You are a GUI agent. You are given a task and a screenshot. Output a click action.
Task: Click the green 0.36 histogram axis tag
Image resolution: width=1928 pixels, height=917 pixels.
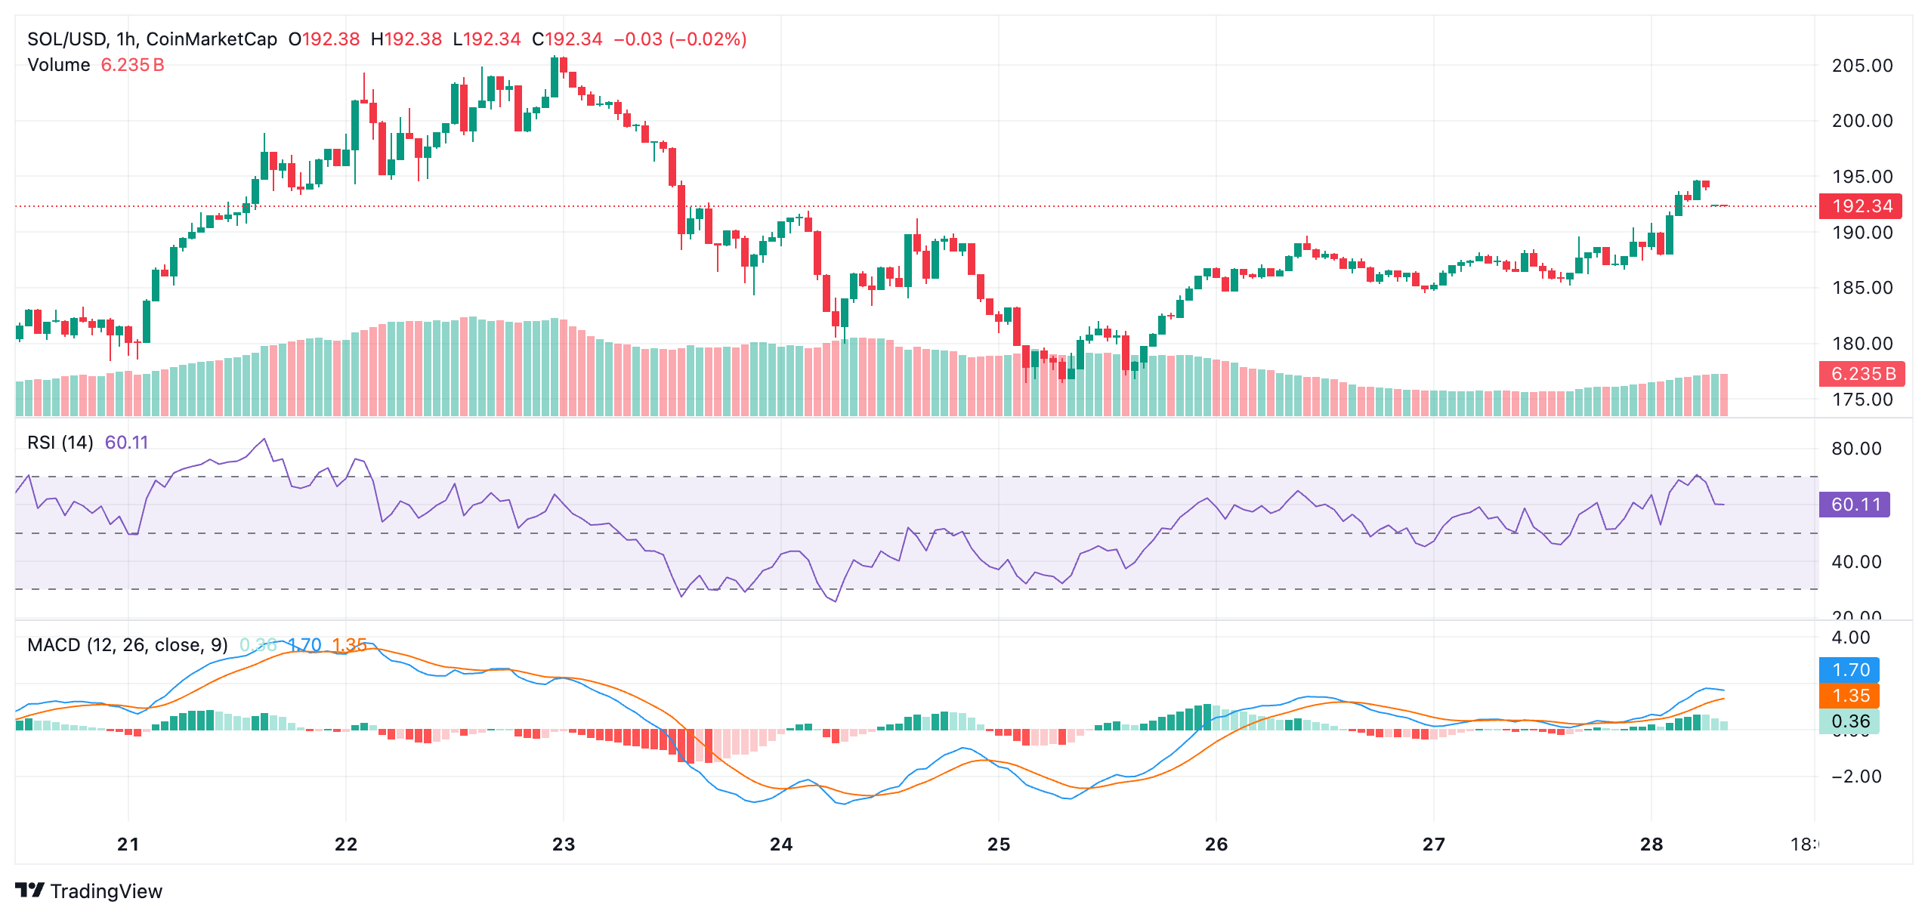[1849, 721]
